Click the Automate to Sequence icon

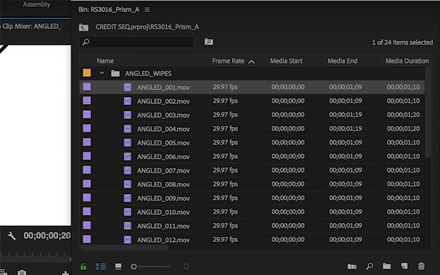[352, 266]
